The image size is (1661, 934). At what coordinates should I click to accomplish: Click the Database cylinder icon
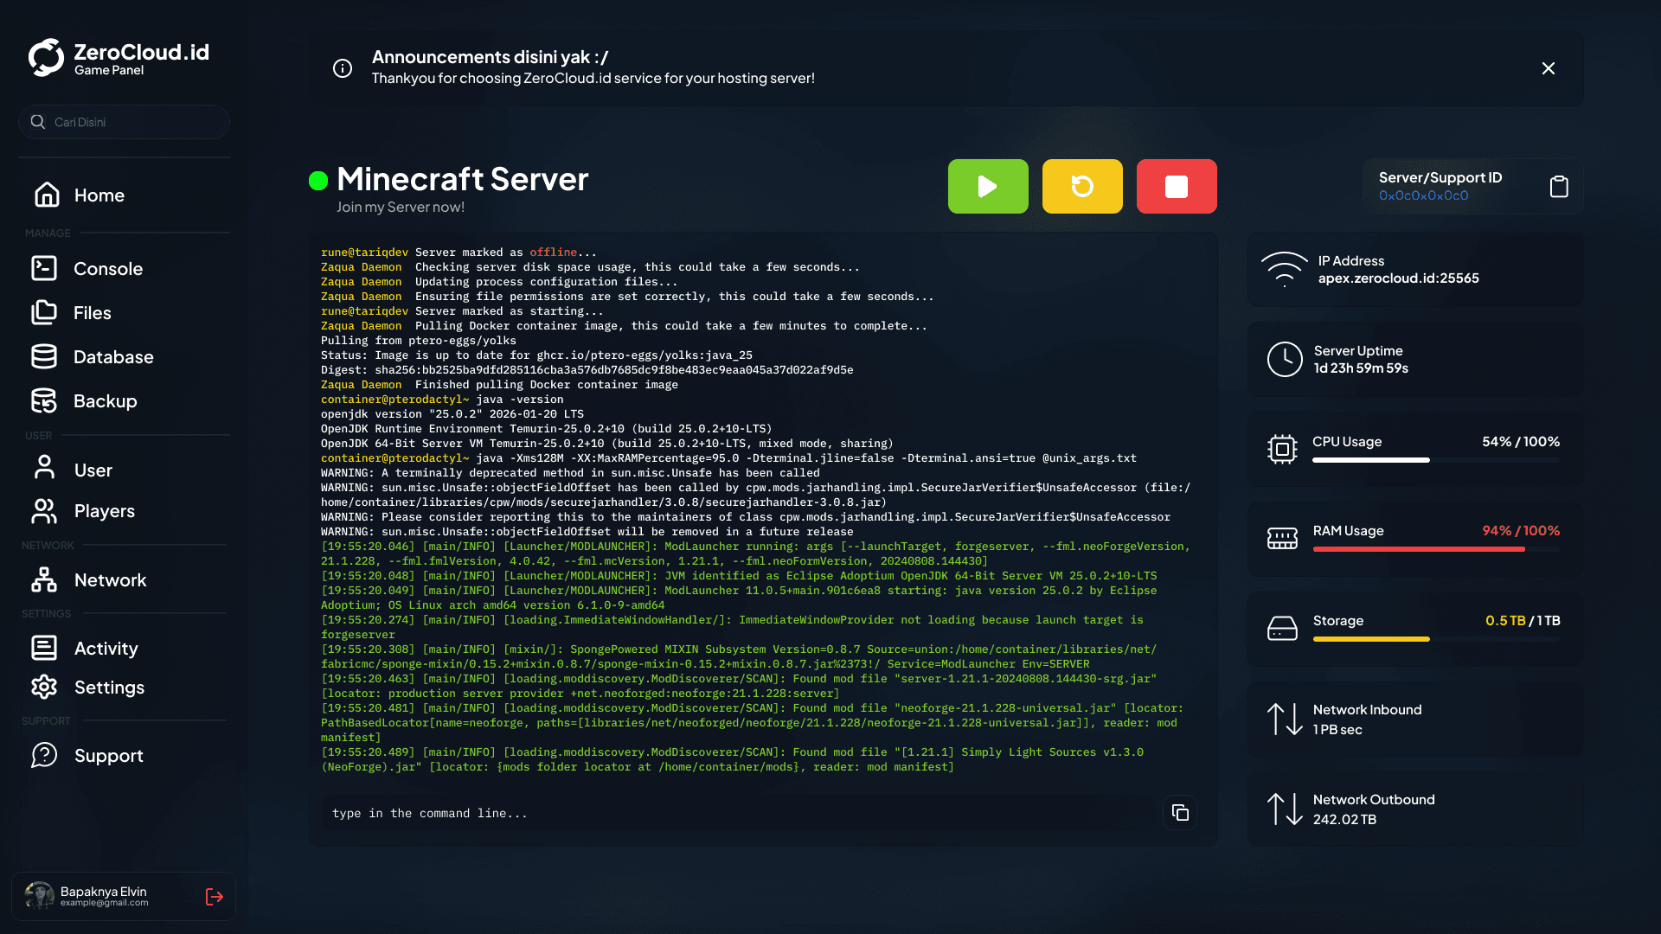point(44,356)
